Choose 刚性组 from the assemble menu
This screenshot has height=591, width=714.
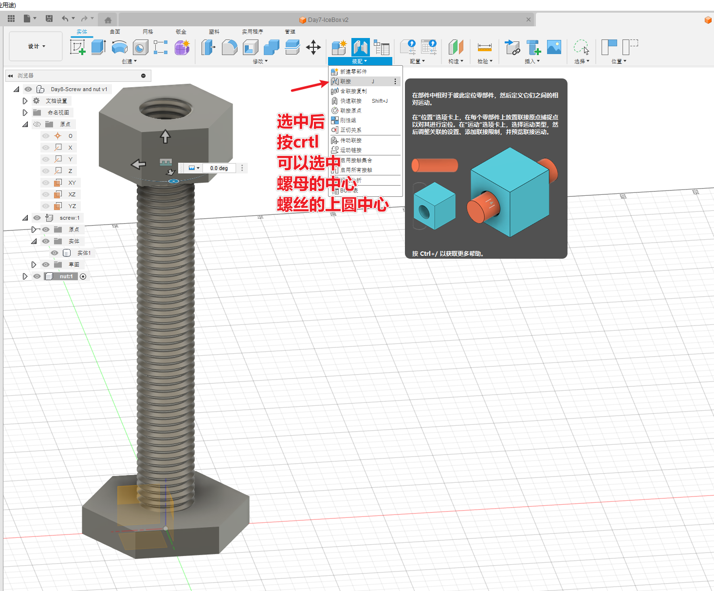point(348,120)
